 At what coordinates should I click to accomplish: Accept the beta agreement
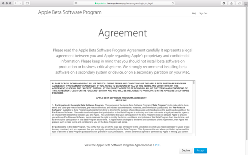tap(200, 151)
